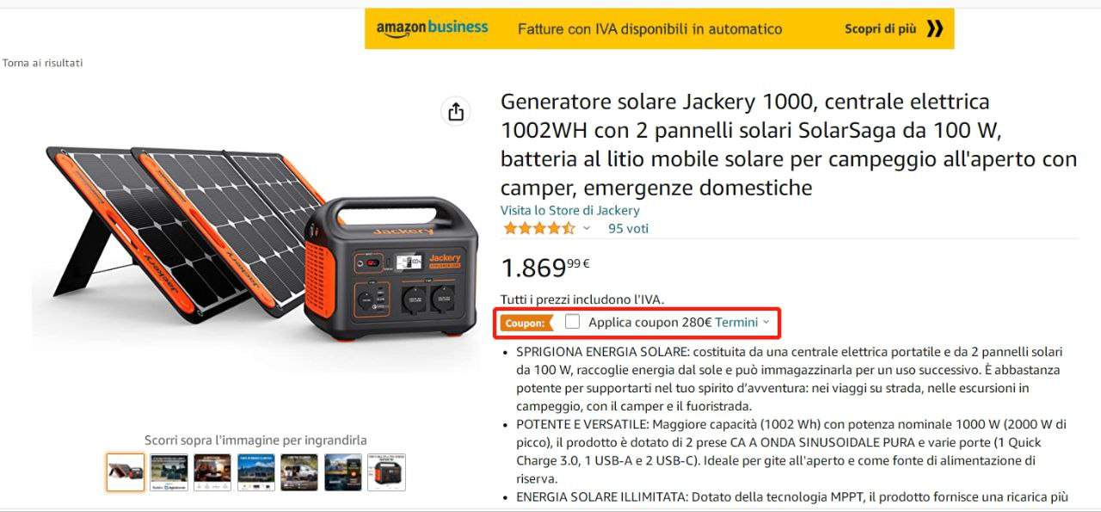Click the double-arrow icon on Amazon Business banner
Image resolution: width=1101 pixels, height=512 pixels.
click(935, 29)
